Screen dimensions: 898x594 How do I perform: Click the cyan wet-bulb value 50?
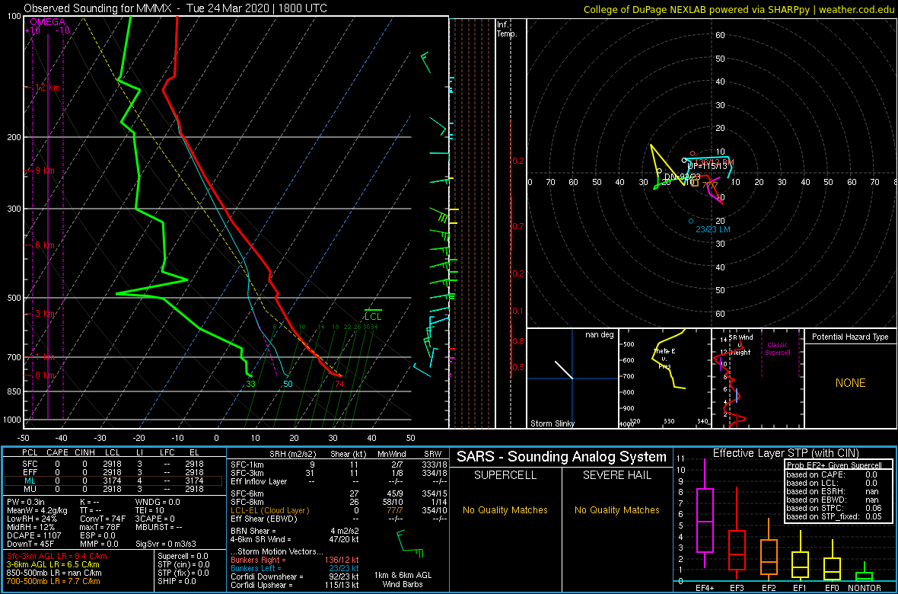pos(288,384)
